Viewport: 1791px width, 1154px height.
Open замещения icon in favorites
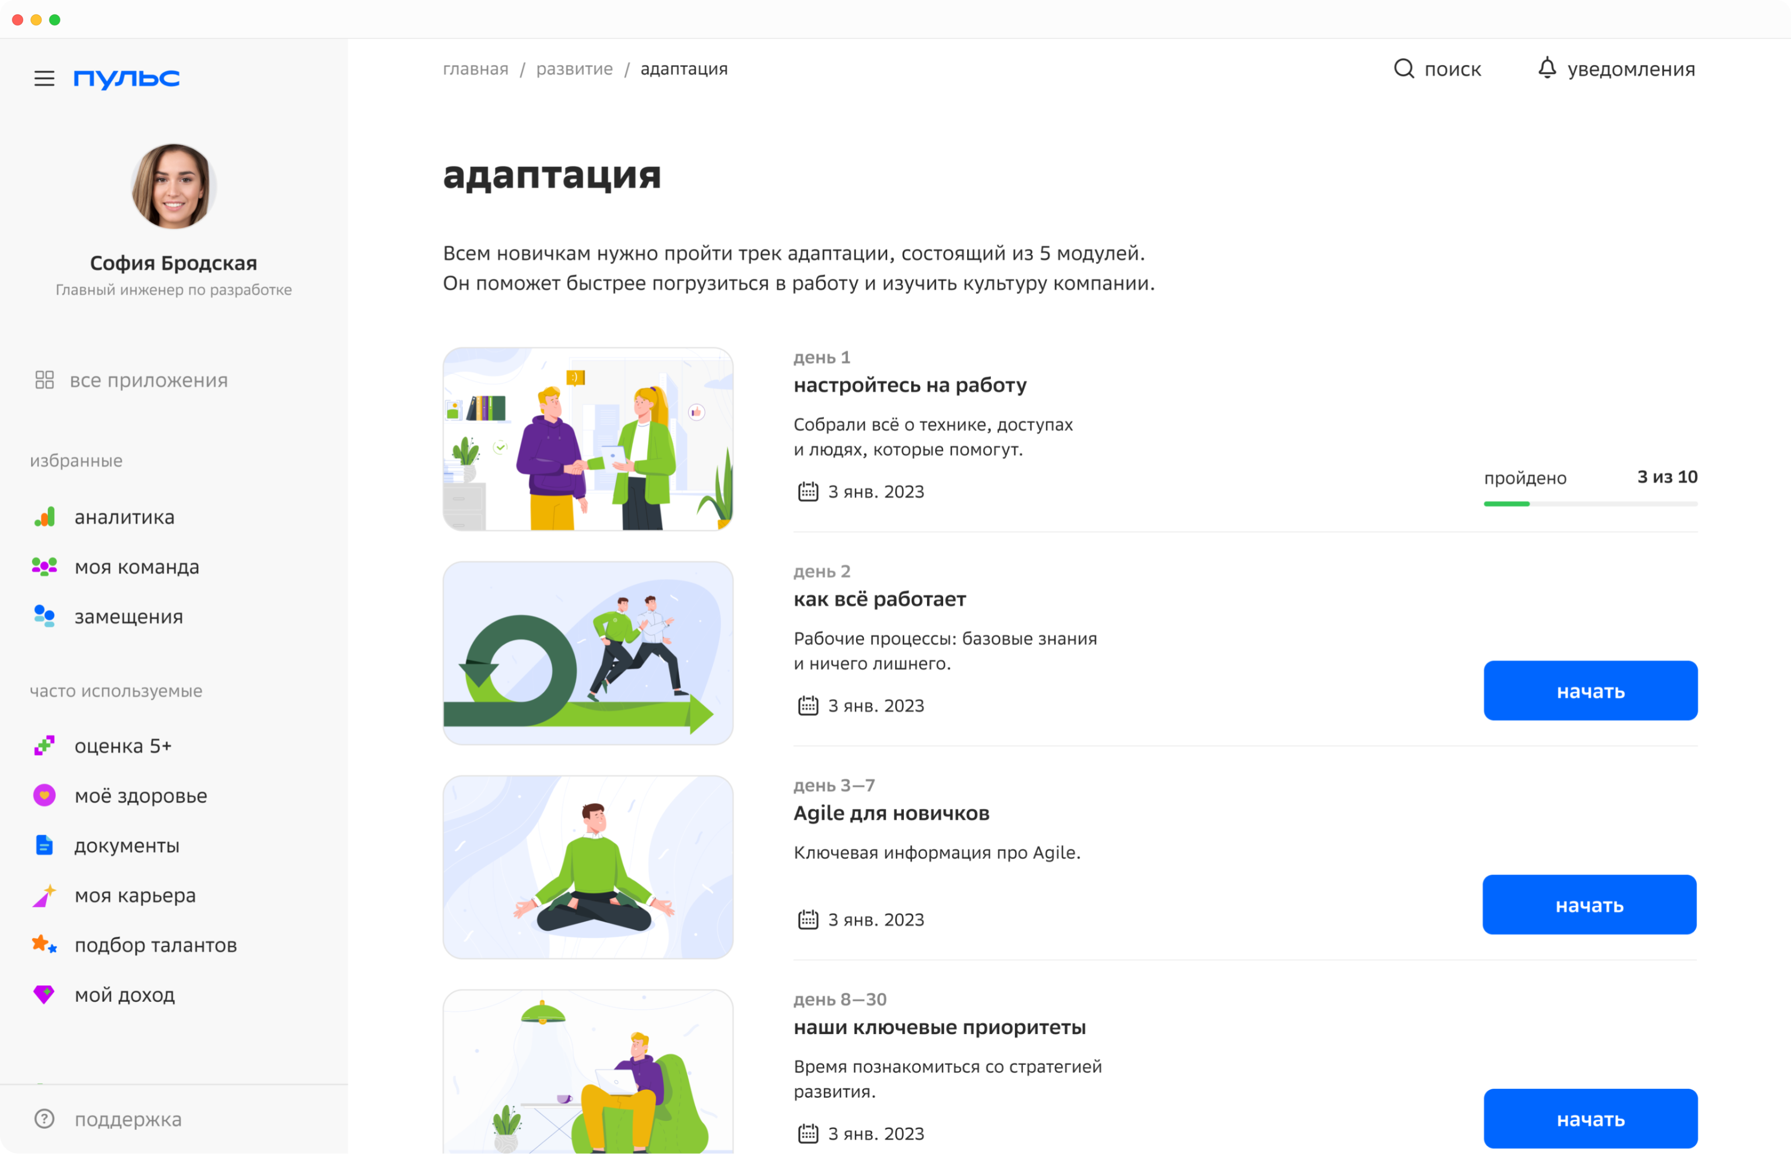pos(44,616)
